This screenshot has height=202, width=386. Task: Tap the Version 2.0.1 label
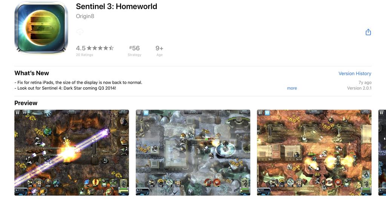click(359, 88)
